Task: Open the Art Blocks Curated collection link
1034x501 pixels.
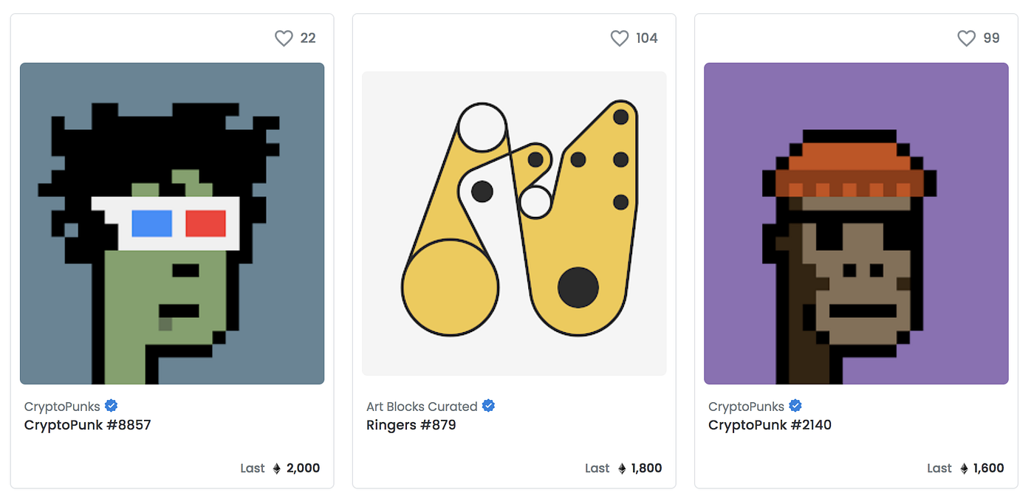Action: 422,407
